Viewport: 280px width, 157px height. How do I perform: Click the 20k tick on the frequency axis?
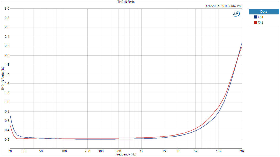click(x=242, y=151)
